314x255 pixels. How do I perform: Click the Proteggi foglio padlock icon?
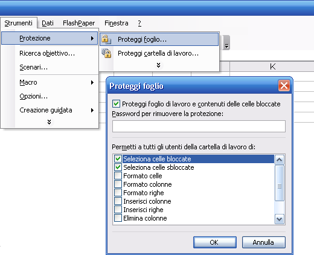106,39
